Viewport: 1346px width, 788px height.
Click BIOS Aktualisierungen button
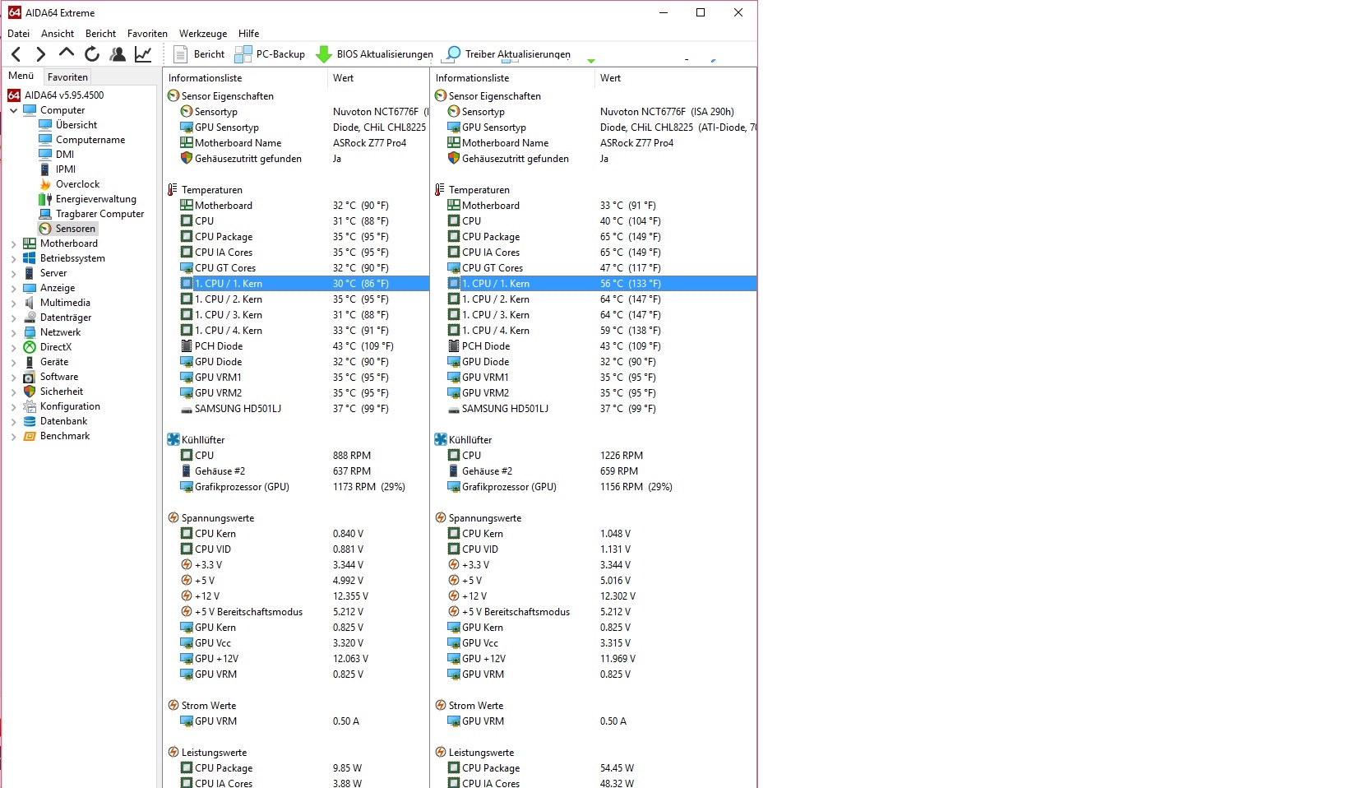click(x=374, y=54)
